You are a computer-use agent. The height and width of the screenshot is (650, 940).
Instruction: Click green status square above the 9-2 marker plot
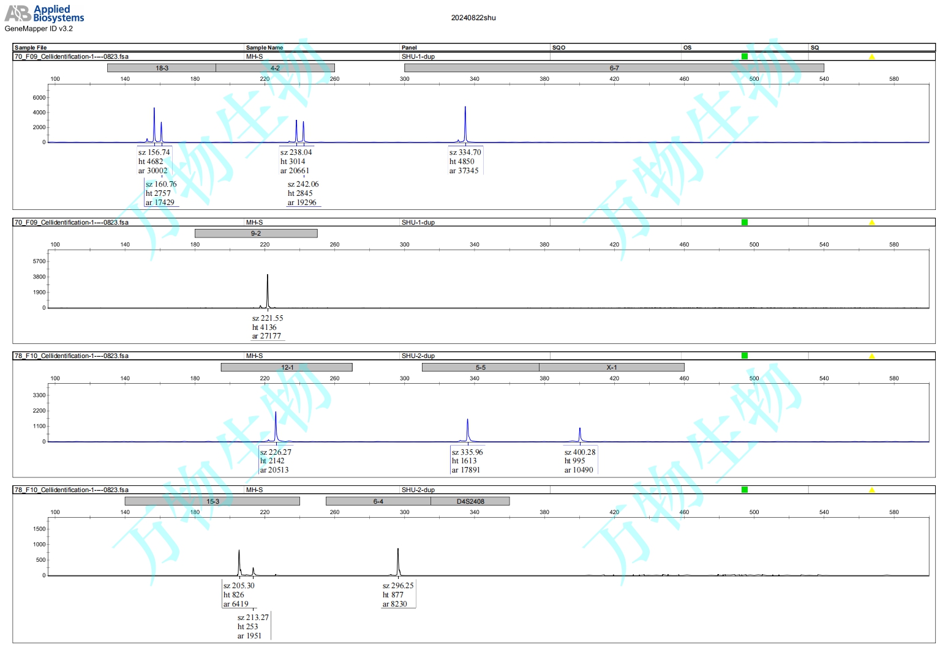745,222
